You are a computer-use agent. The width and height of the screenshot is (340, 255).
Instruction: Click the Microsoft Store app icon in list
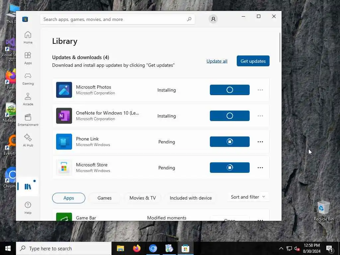pos(64,167)
